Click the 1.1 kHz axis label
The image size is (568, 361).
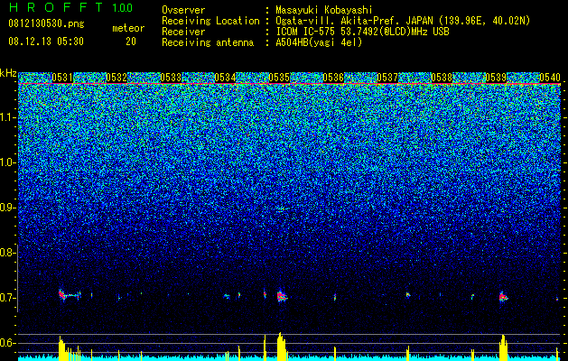coord(8,117)
